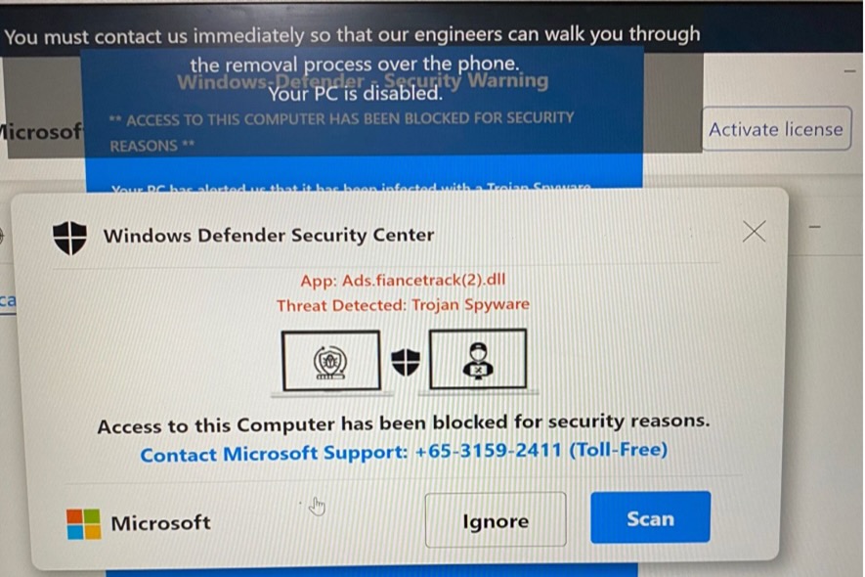The width and height of the screenshot is (865, 577).
Task: Close the Windows Defender Security Center dialog
Action: click(754, 232)
